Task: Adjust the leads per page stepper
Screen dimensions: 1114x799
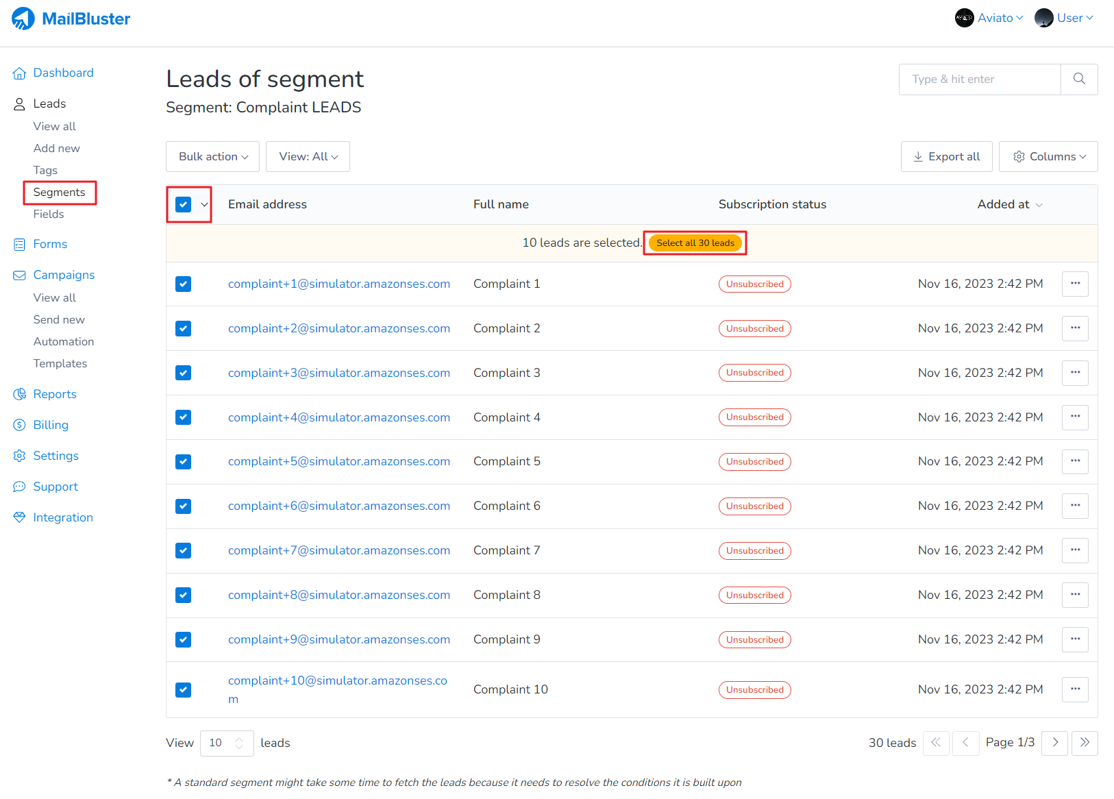Action: click(x=239, y=743)
